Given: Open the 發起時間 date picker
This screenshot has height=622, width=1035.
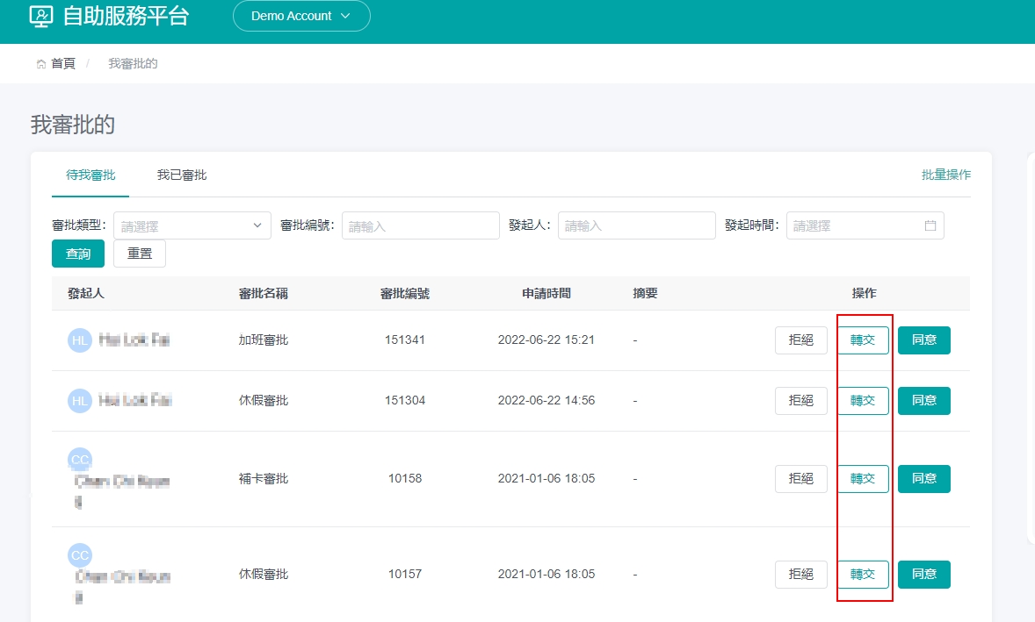Looking at the screenshot, I should pyautogui.click(x=857, y=225).
